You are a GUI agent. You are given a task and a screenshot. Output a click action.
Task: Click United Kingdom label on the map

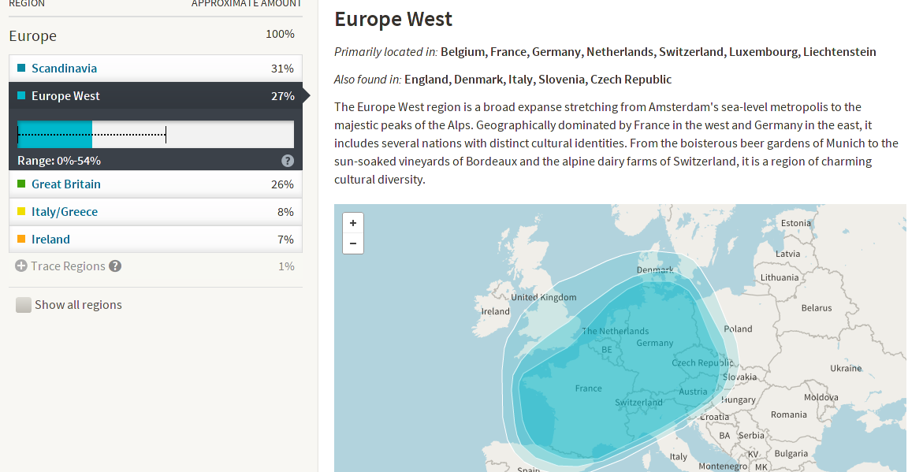tap(544, 297)
